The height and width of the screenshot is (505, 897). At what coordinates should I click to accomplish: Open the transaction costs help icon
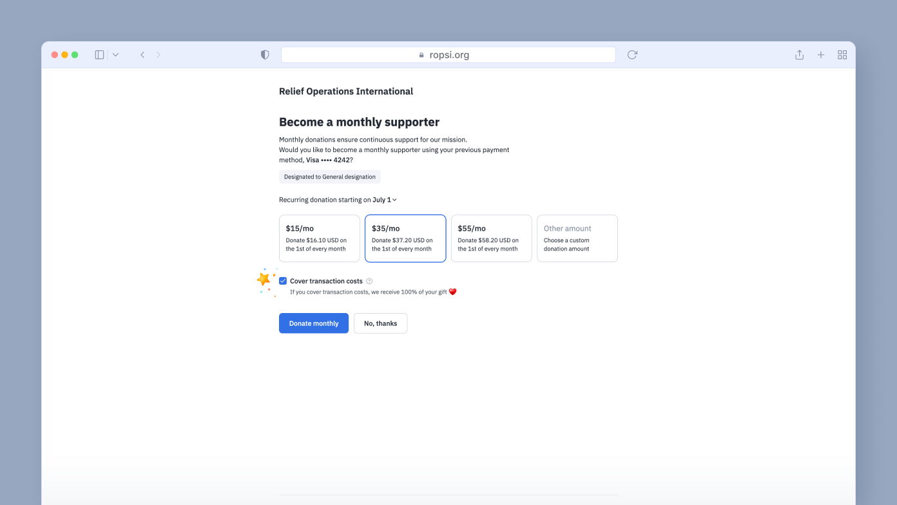(369, 281)
